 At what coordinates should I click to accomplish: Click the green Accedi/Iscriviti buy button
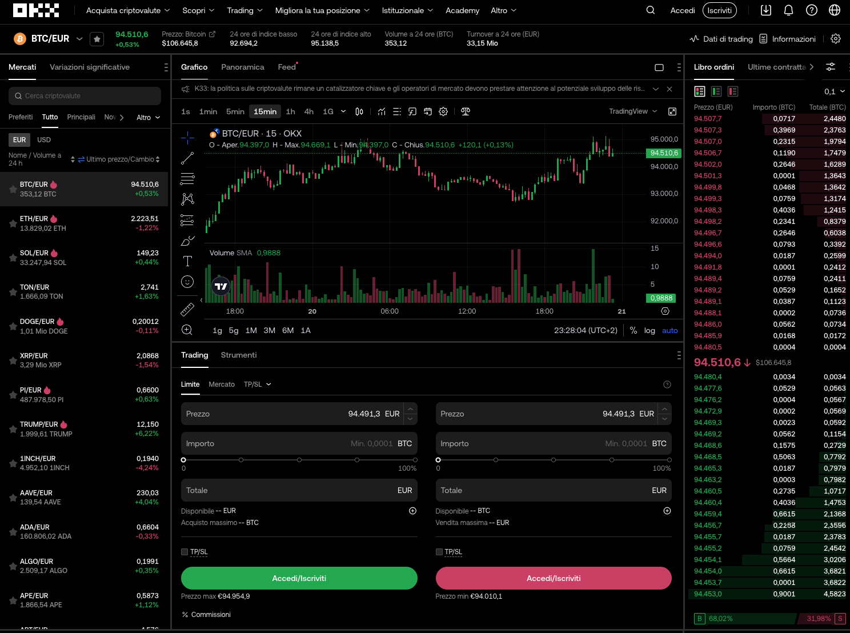pyautogui.click(x=299, y=578)
